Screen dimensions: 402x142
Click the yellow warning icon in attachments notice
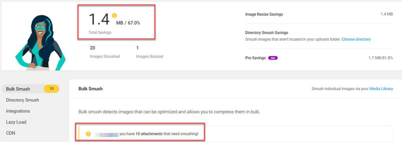pyautogui.click(x=88, y=133)
